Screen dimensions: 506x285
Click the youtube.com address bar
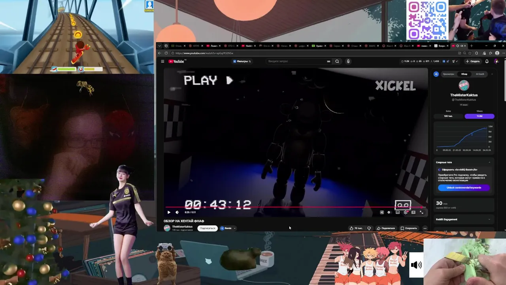(312, 53)
